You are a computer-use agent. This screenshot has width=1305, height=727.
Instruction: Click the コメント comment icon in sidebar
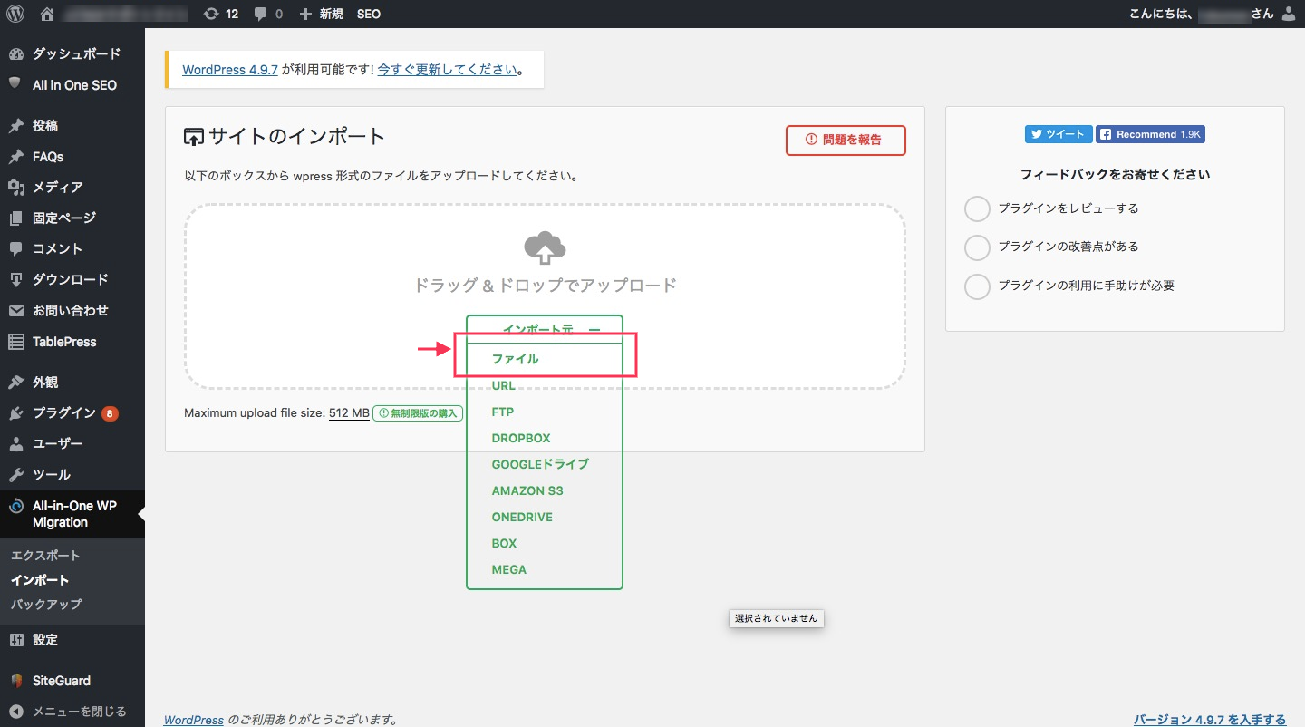[15, 248]
